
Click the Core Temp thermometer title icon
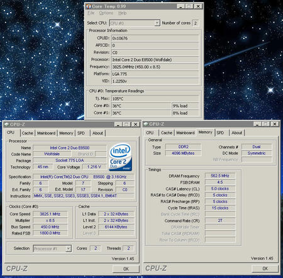click(x=89, y=6)
